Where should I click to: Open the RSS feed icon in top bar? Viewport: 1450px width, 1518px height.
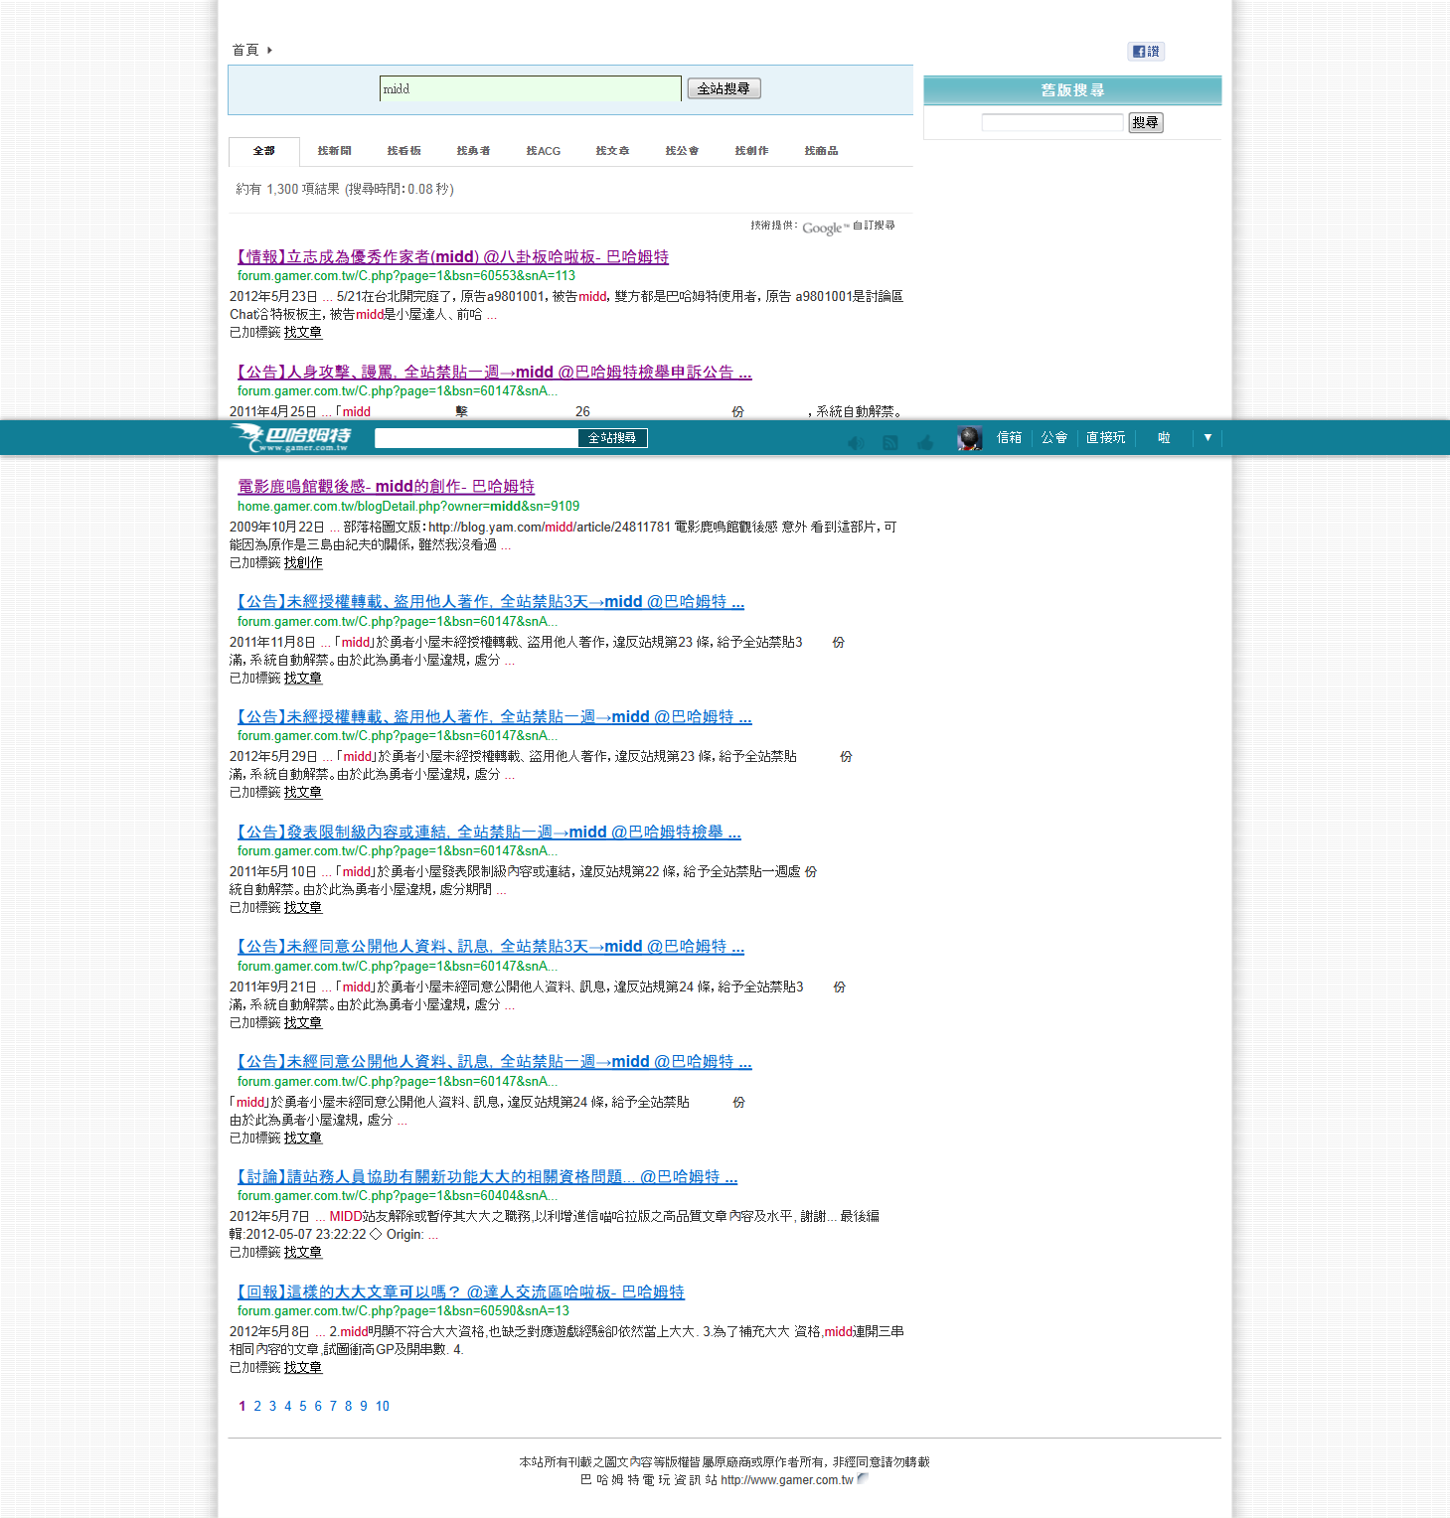(x=890, y=443)
